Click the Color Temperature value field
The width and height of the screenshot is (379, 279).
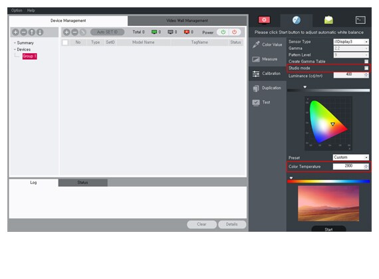[x=348, y=166]
